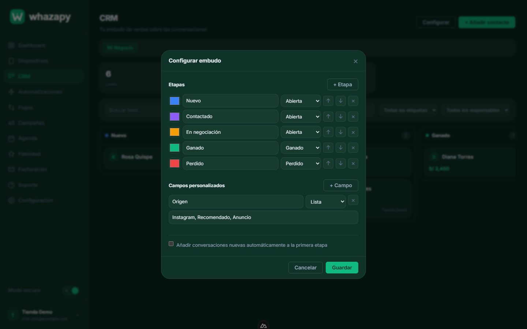This screenshot has width=527, height=329.
Task: Change the orange color of En negociación
Action: 175,132
